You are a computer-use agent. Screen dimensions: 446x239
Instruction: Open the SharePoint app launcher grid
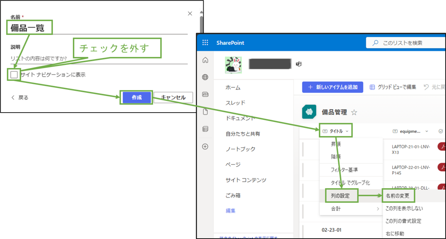tap(205, 42)
